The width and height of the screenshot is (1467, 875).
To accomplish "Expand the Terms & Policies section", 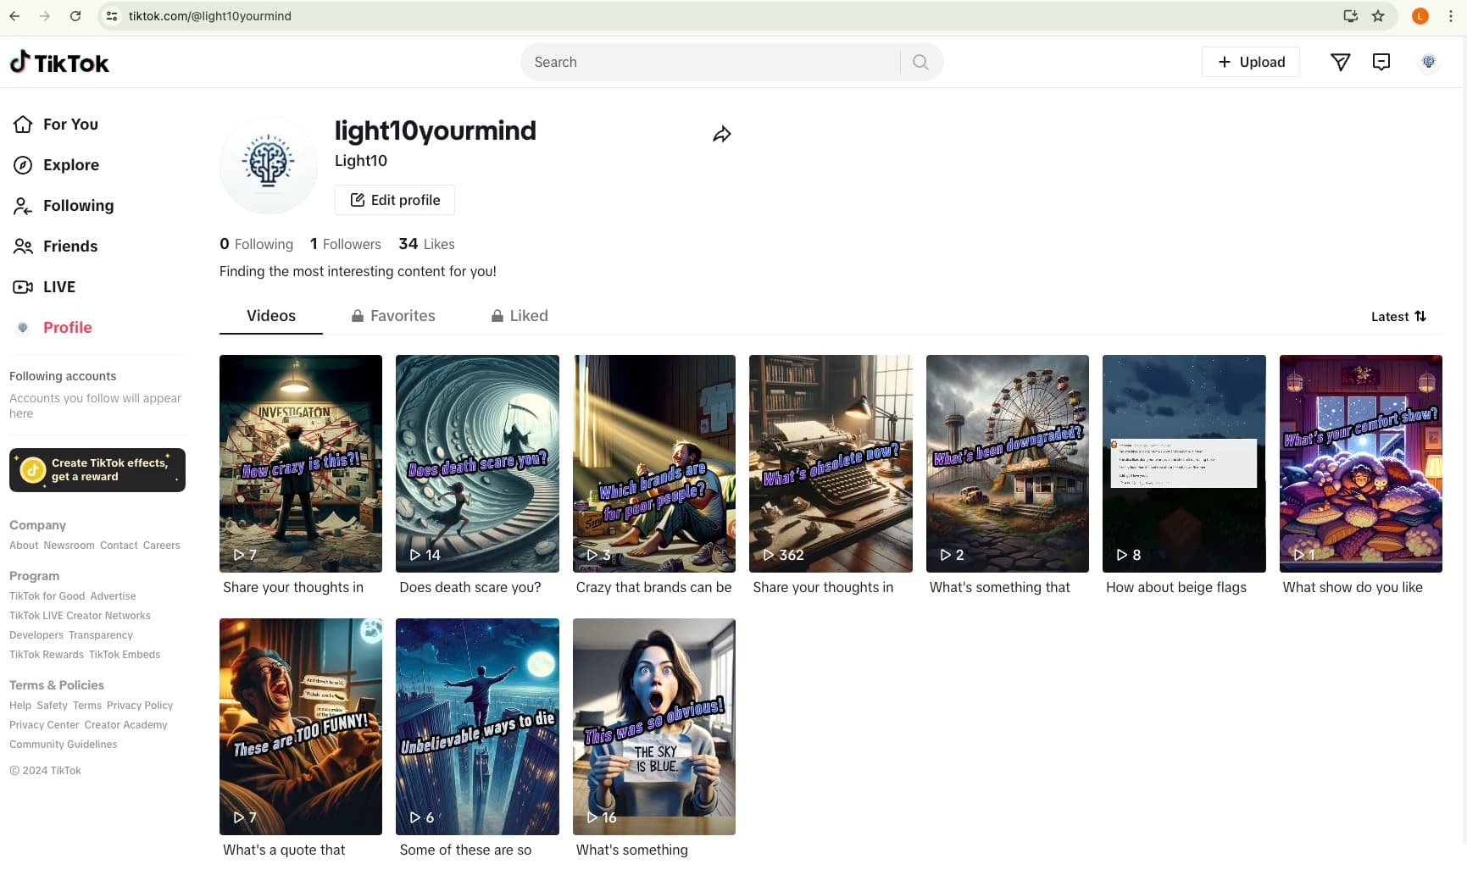I will (57, 685).
